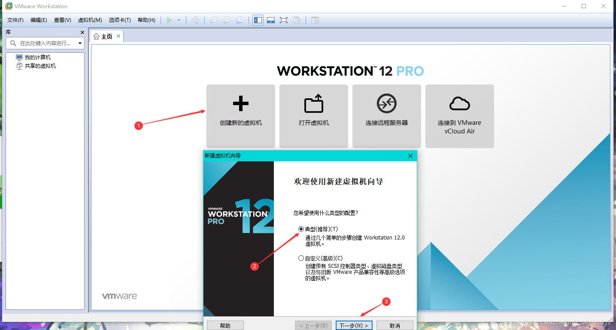Click the 下一步(N) > button
Image resolution: width=616 pixels, height=330 pixels.
pos(354,326)
